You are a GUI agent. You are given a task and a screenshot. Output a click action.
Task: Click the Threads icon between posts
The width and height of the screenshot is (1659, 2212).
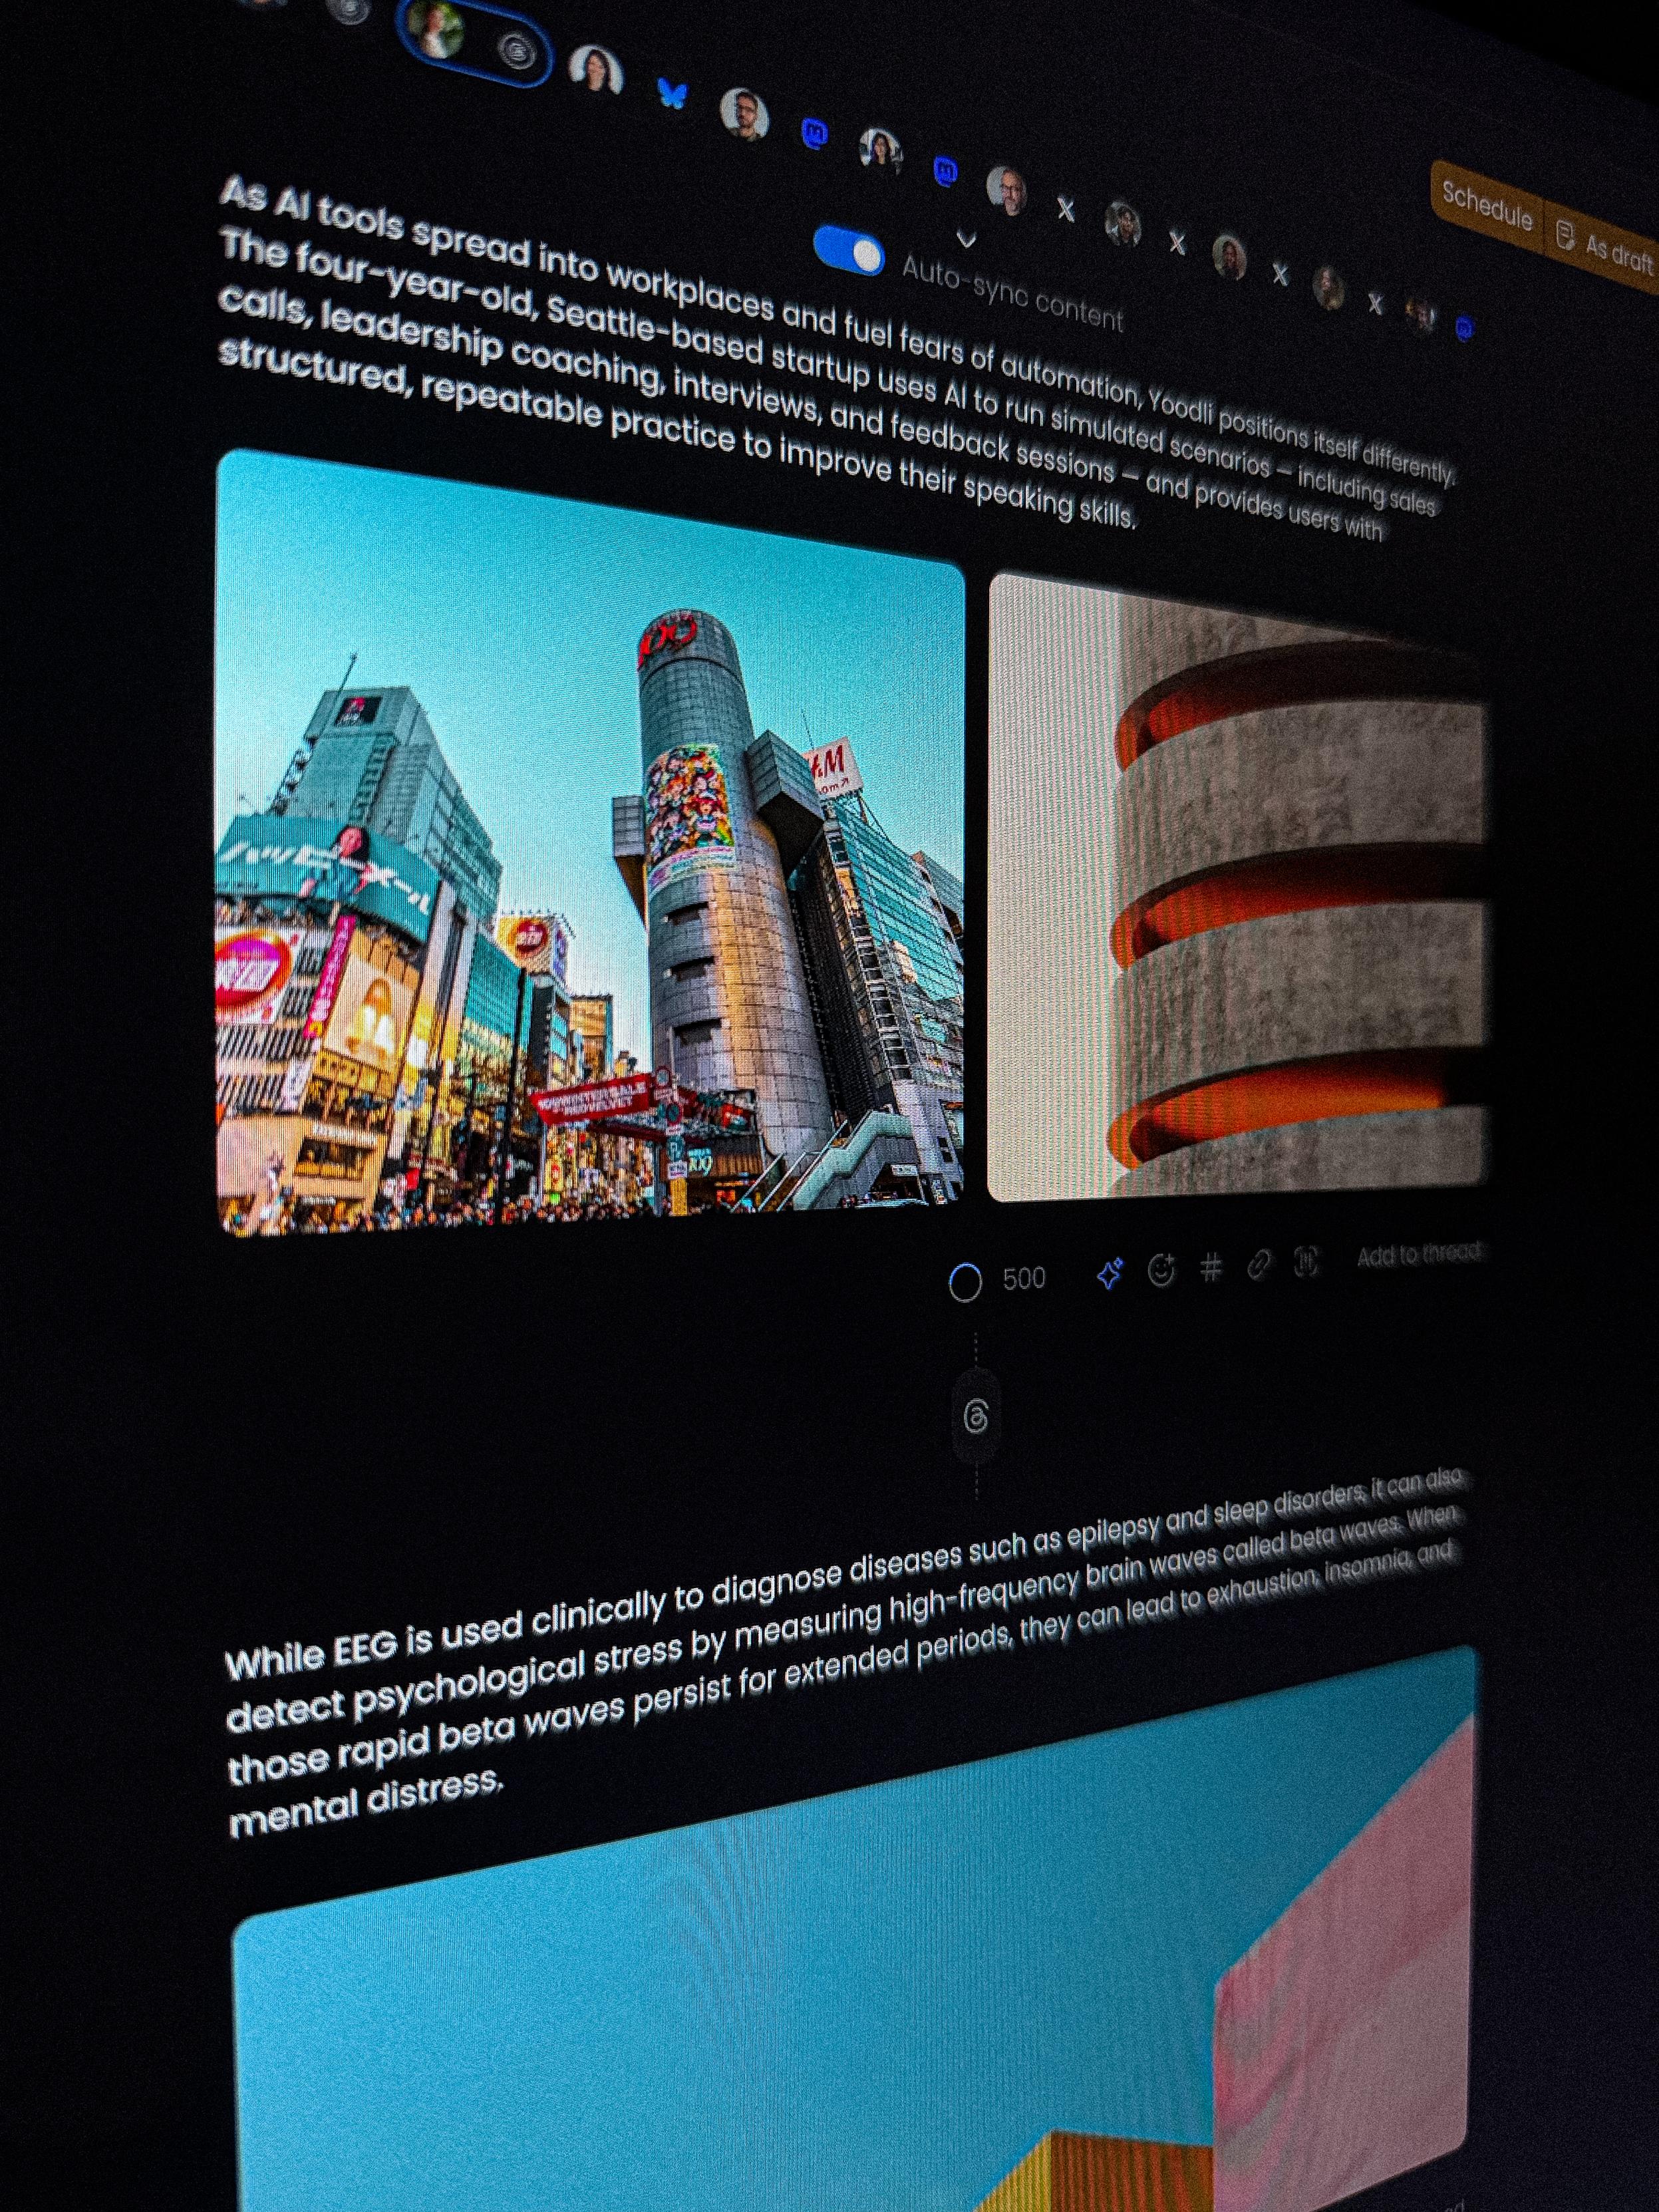(976, 1416)
